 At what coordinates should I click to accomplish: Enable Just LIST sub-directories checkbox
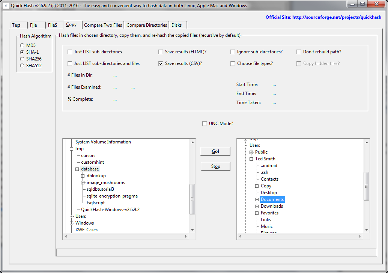(70, 52)
